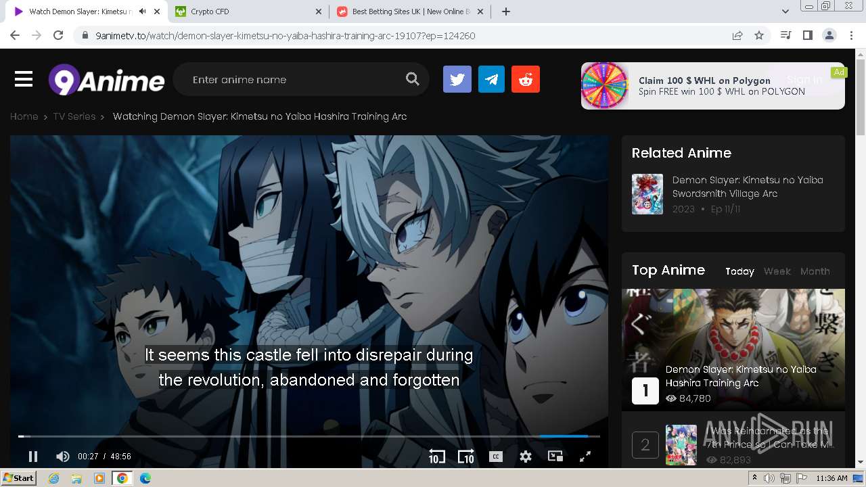Open File Explorer from taskbar
This screenshot has width=866, height=487.
click(x=76, y=478)
